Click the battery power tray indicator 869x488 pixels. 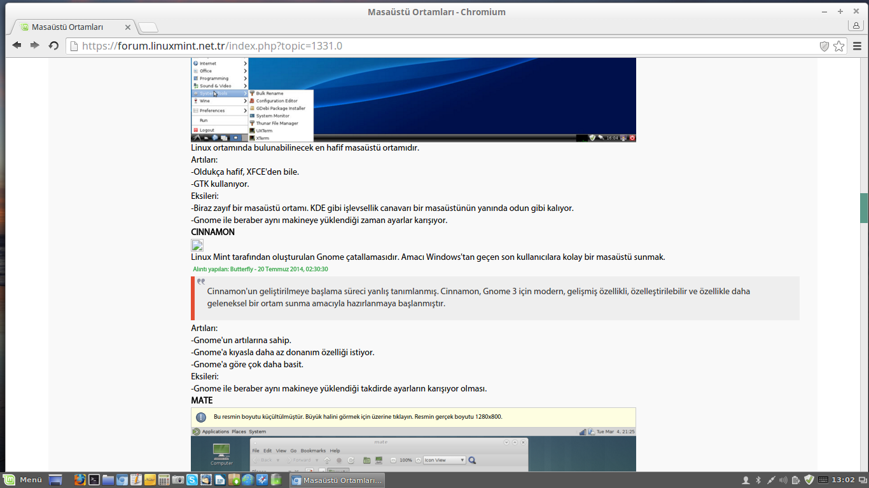tap(796, 480)
